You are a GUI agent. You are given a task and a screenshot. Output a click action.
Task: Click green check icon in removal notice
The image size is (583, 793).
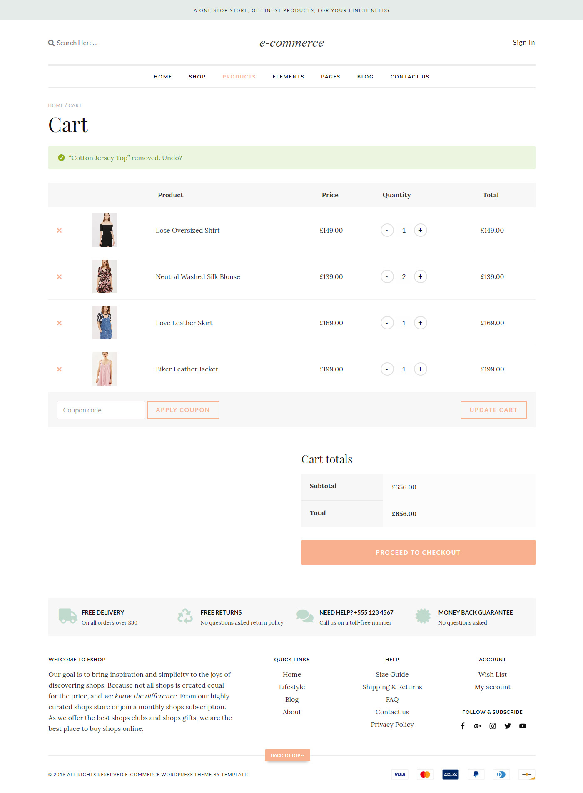(x=61, y=158)
